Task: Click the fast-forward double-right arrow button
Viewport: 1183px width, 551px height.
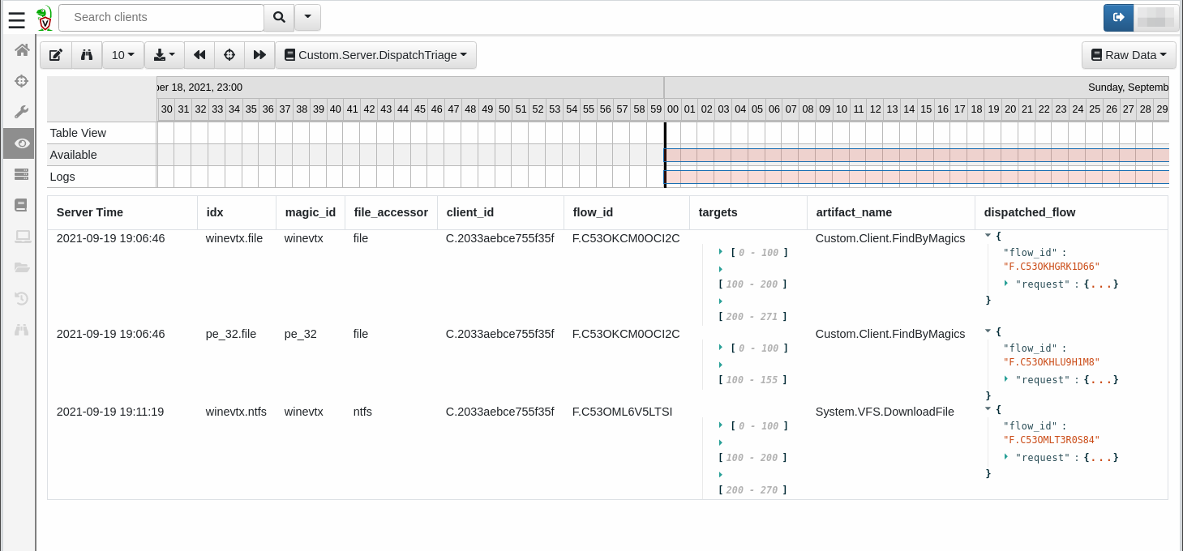Action: pyautogui.click(x=259, y=55)
